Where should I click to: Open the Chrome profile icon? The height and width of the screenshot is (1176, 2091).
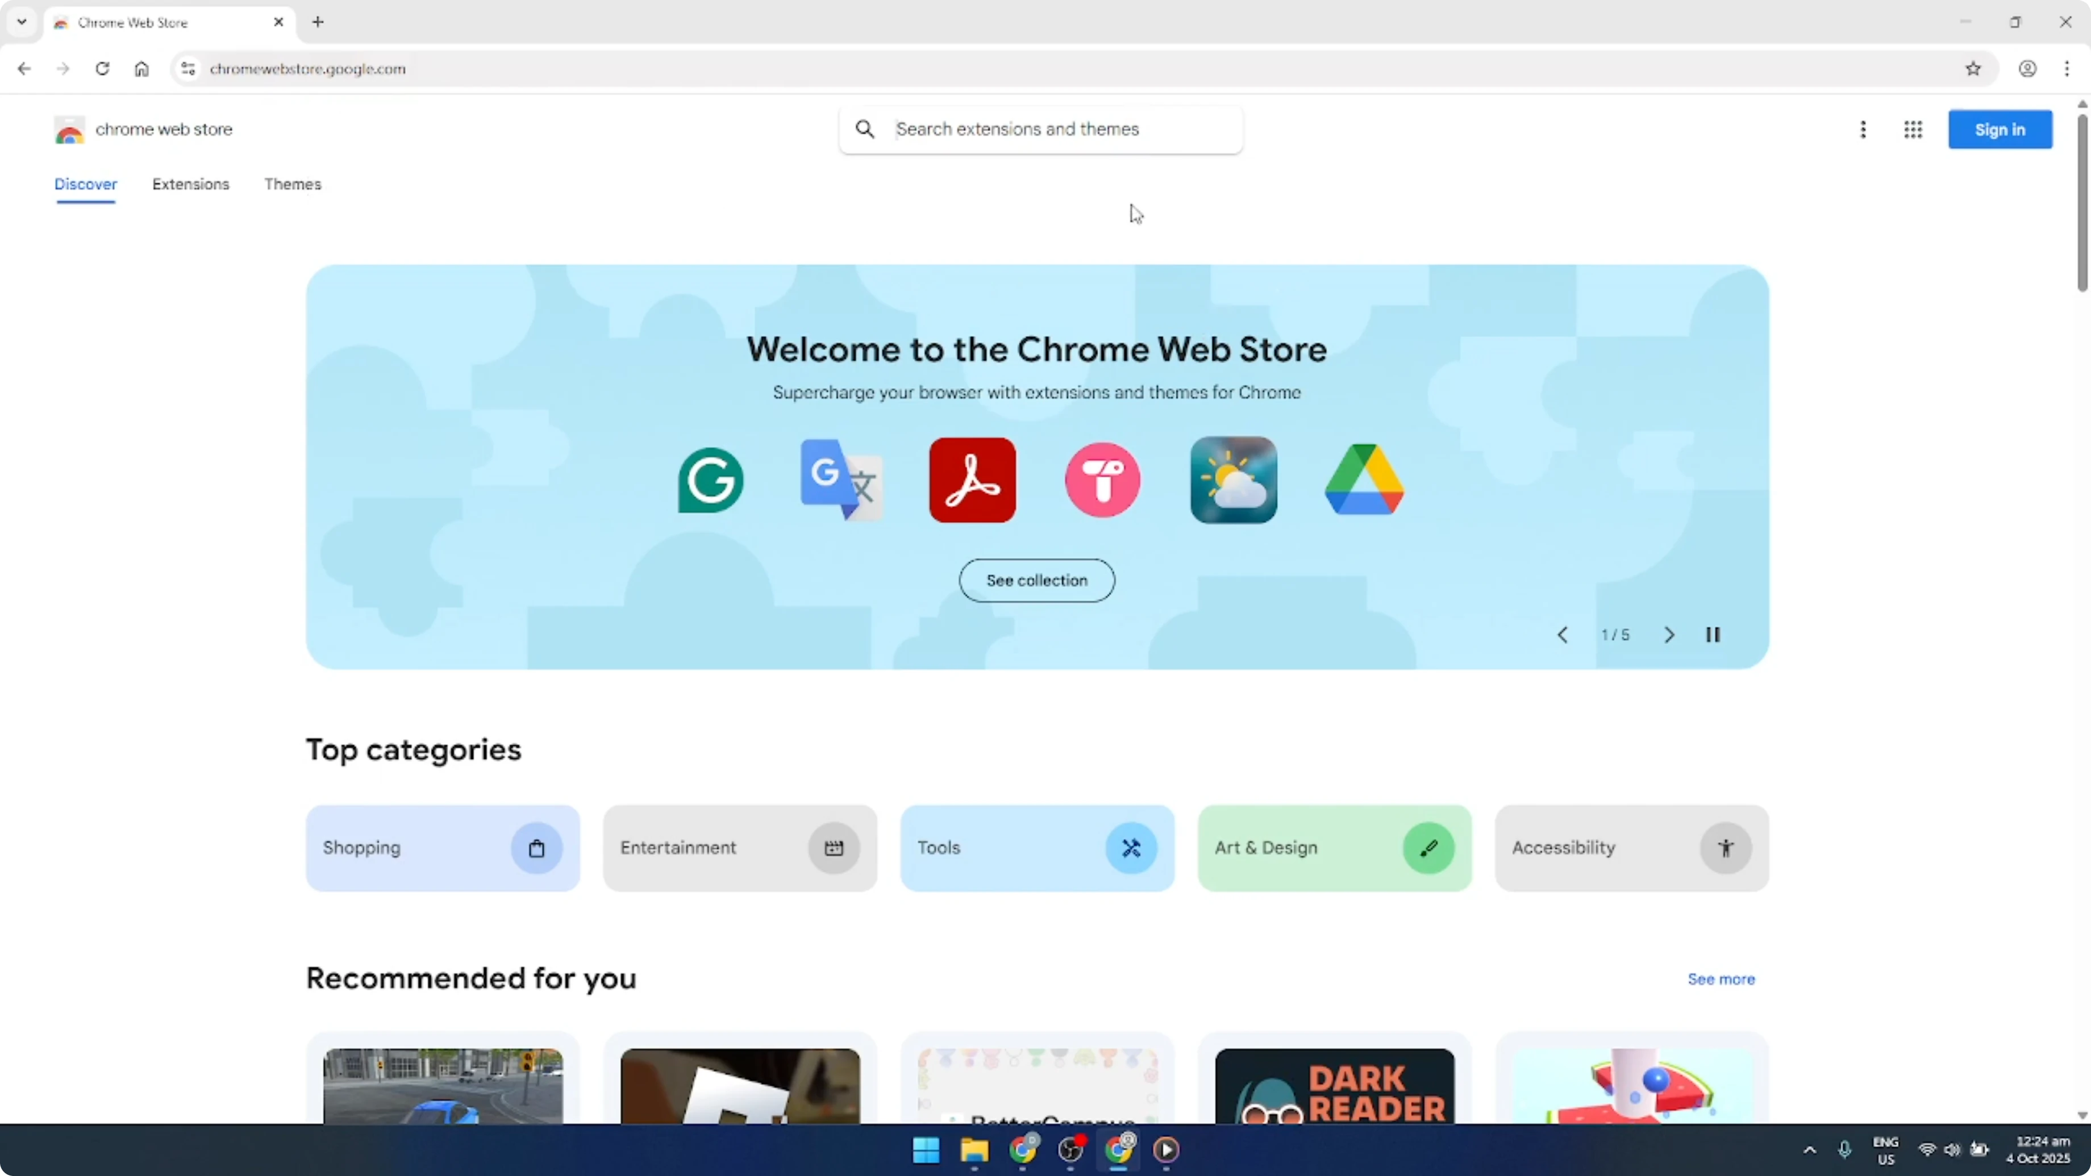[2028, 69]
